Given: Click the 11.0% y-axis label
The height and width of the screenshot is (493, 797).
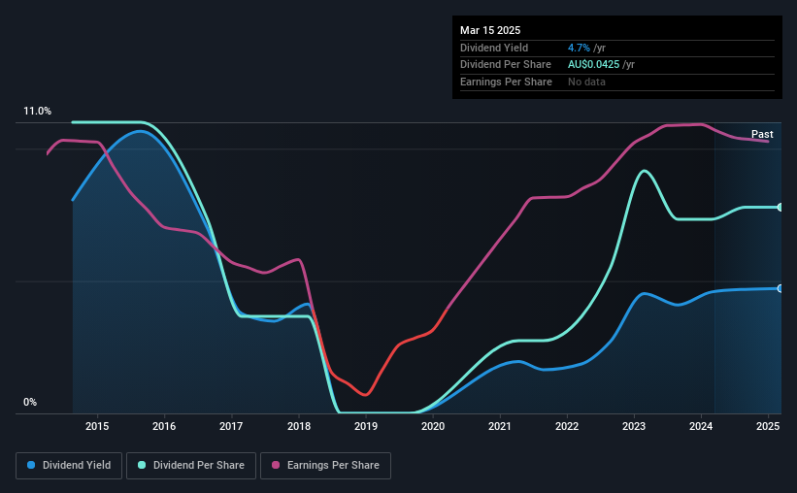Looking at the screenshot, I should [x=38, y=112].
